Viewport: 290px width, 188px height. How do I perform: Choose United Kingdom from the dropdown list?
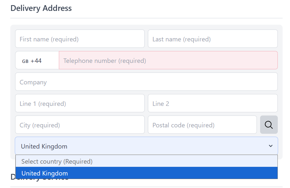coord(146,173)
